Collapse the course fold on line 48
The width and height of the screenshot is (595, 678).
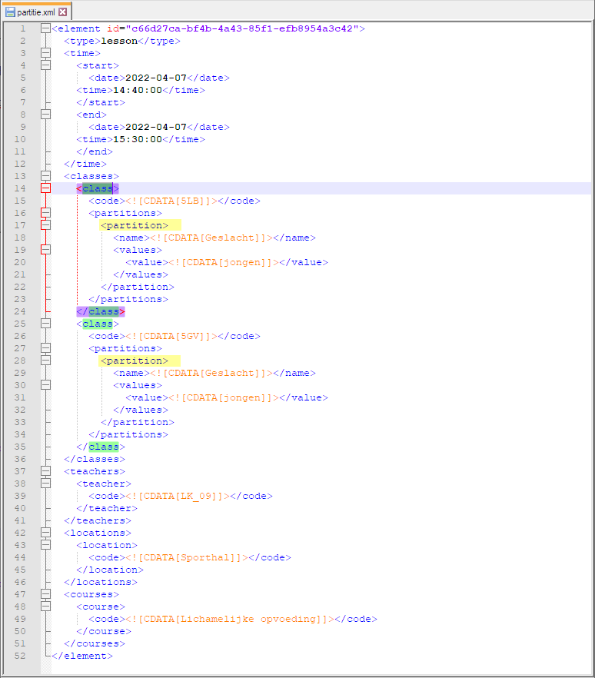click(45, 607)
